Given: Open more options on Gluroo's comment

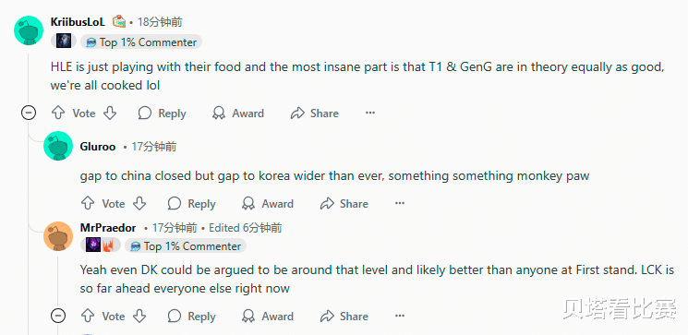Looking at the screenshot, I should pos(400,203).
